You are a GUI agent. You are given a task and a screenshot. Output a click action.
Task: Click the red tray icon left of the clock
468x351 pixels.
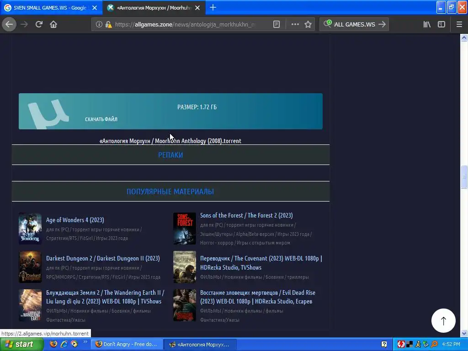coord(401,344)
